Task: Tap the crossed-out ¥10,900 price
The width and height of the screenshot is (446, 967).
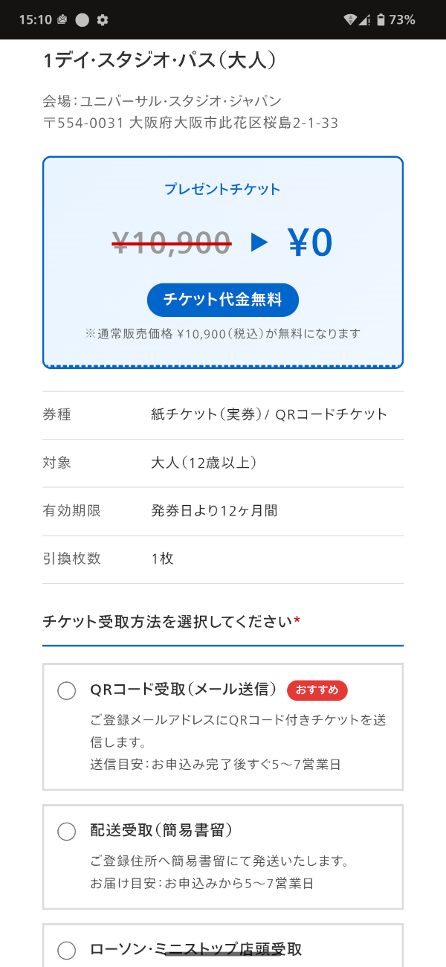Action: 172,242
